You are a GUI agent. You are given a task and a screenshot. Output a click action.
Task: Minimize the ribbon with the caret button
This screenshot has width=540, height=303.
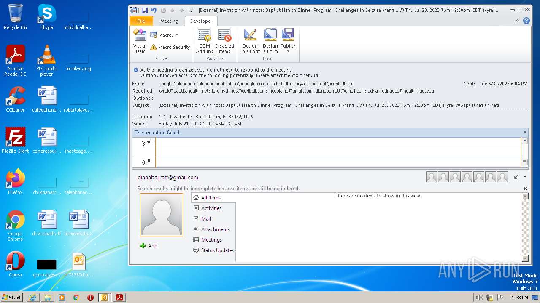click(x=518, y=21)
